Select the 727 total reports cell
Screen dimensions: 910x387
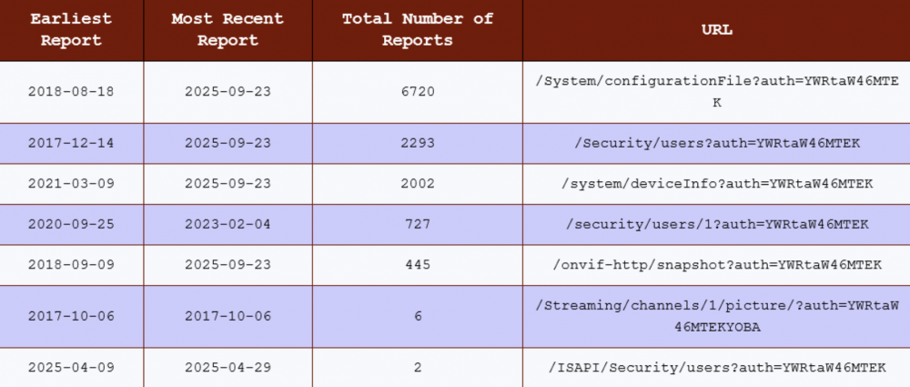pyautogui.click(x=418, y=225)
